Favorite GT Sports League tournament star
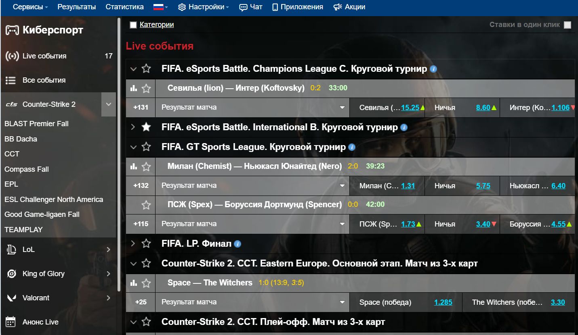Screen dimensions: 578x335 146,147
